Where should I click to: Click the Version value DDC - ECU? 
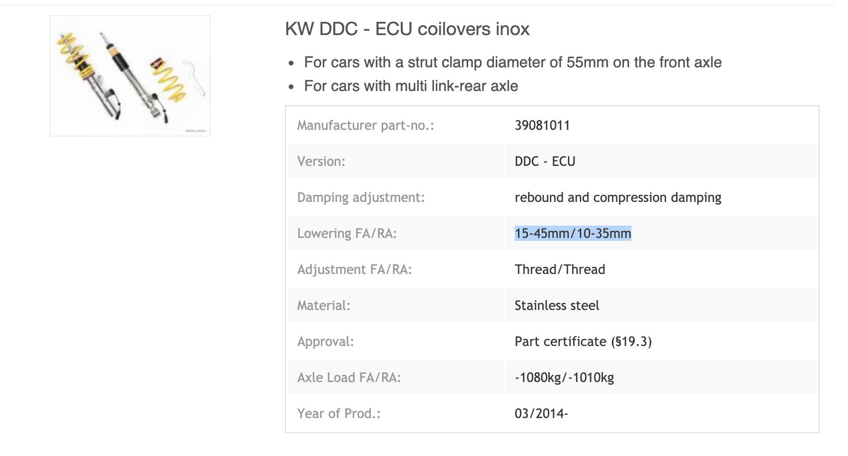click(545, 162)
